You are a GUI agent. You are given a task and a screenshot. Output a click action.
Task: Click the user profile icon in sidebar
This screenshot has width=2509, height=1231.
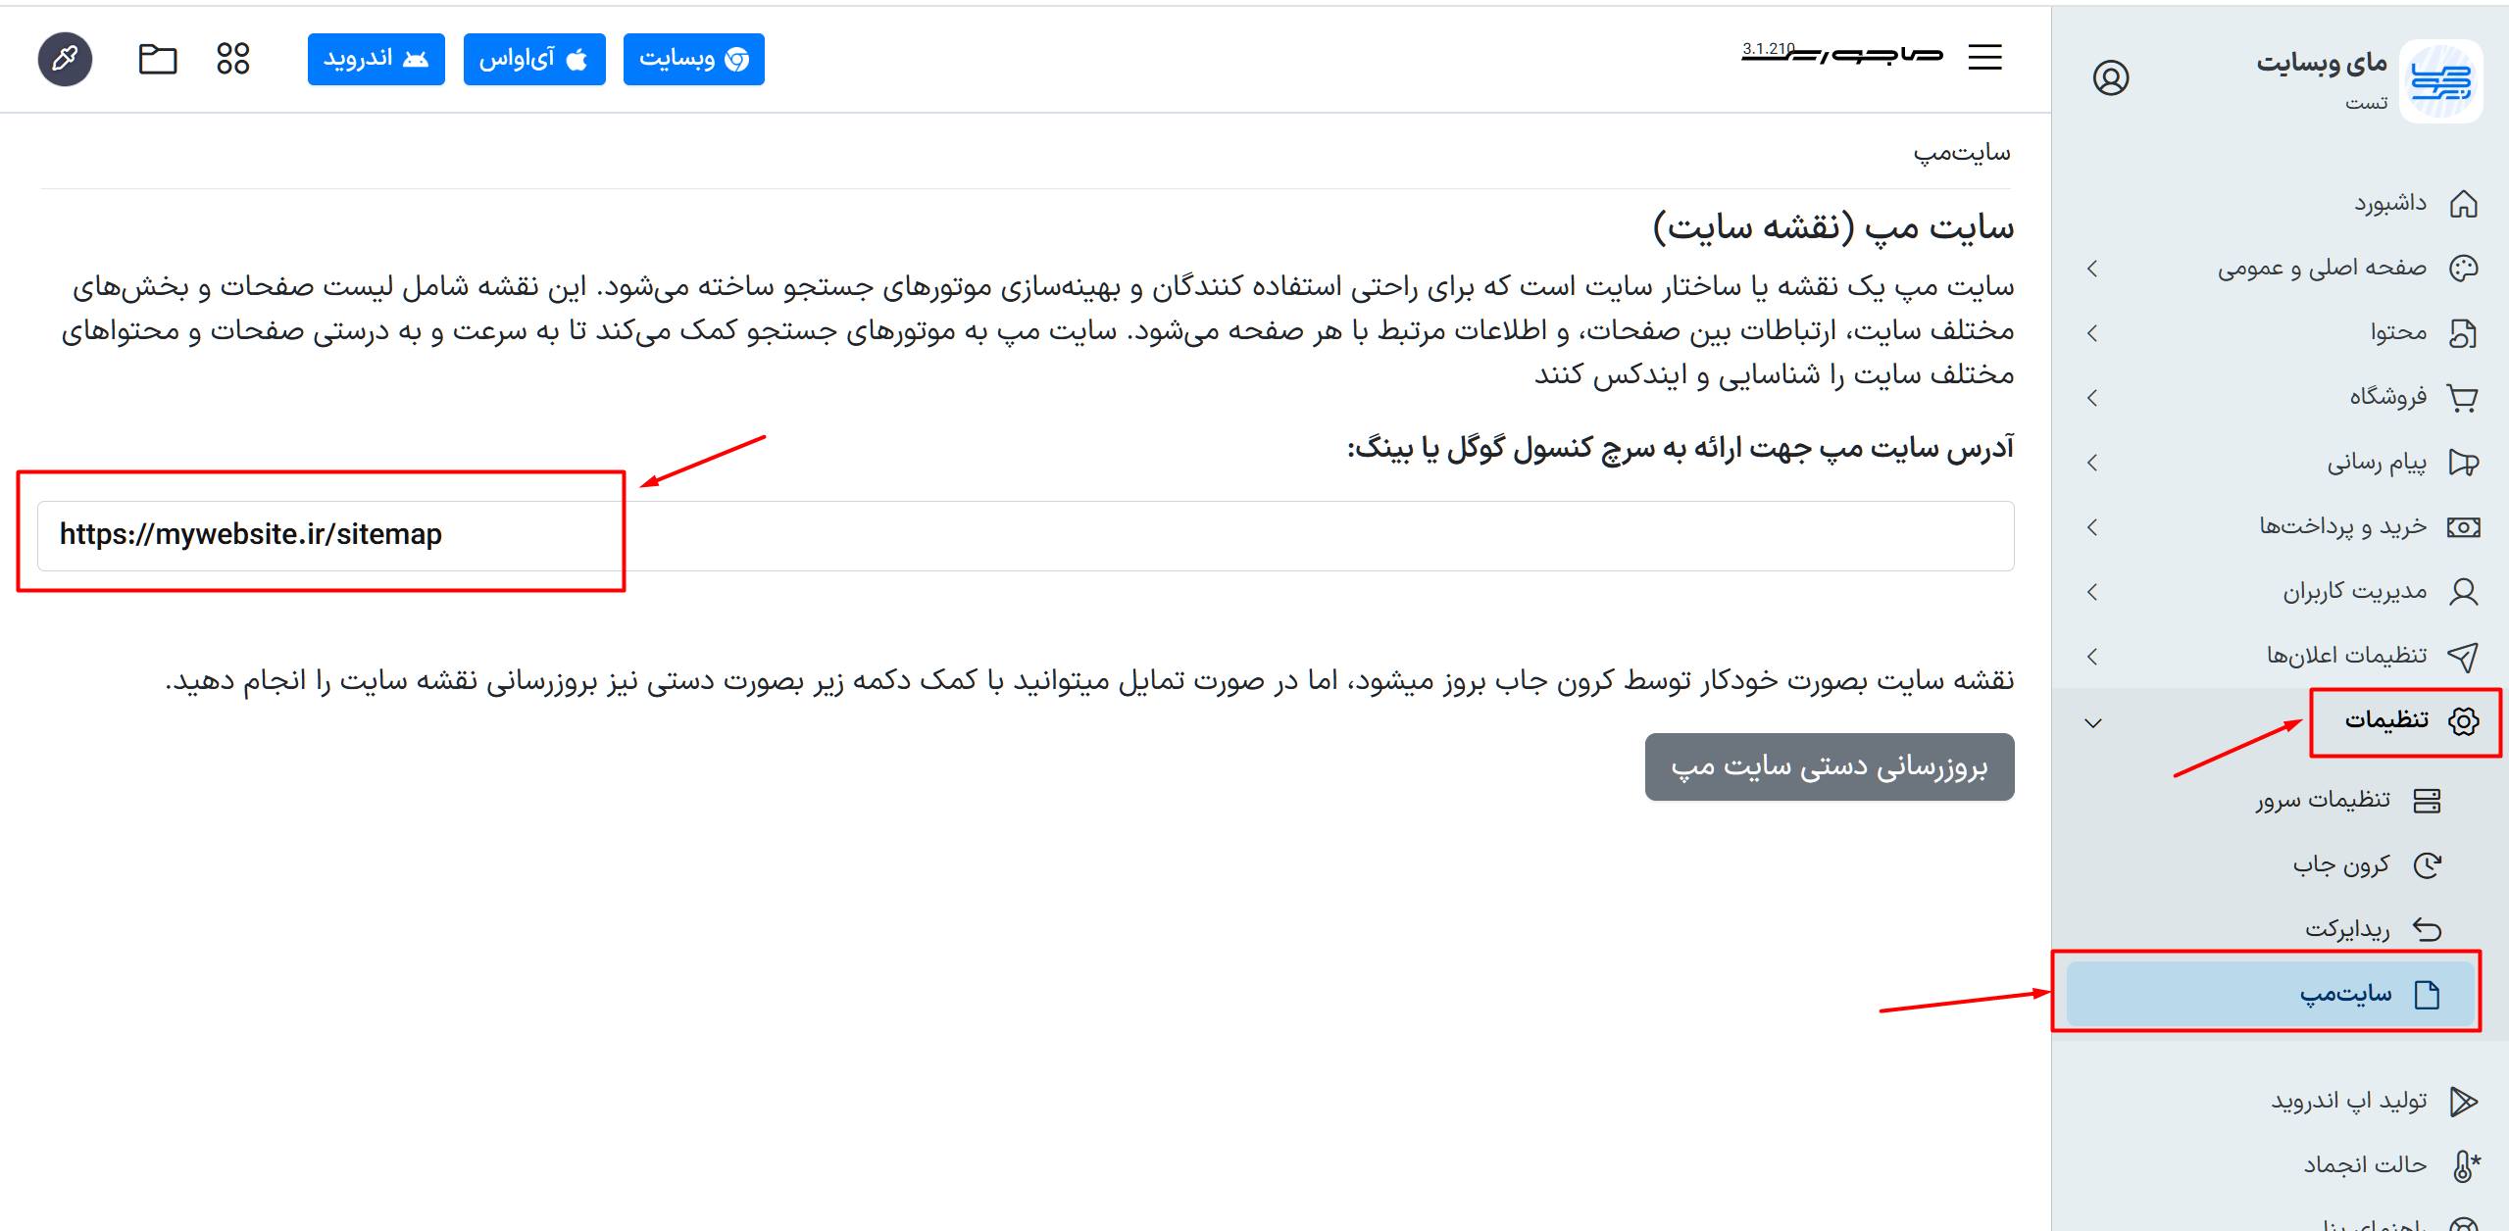[x=2110, y=77]
